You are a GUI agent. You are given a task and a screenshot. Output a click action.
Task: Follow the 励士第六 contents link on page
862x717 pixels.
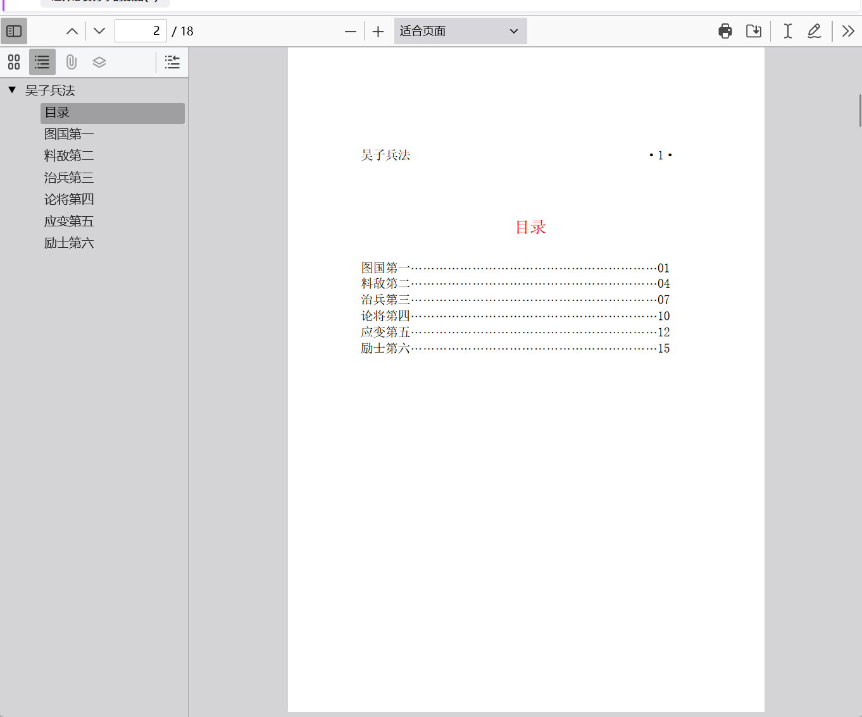[x=515, y=348]
